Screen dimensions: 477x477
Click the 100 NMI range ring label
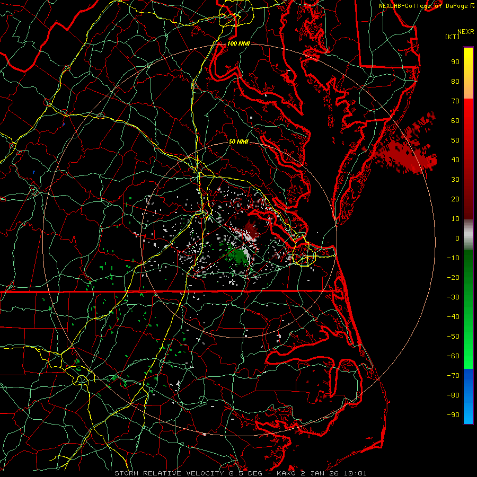pos(238,43)
